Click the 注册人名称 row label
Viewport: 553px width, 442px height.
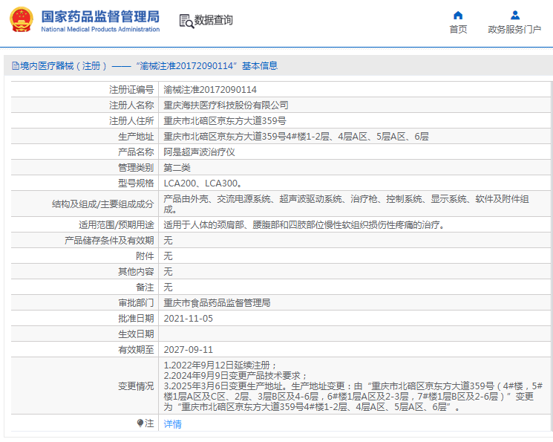[131, 105]
